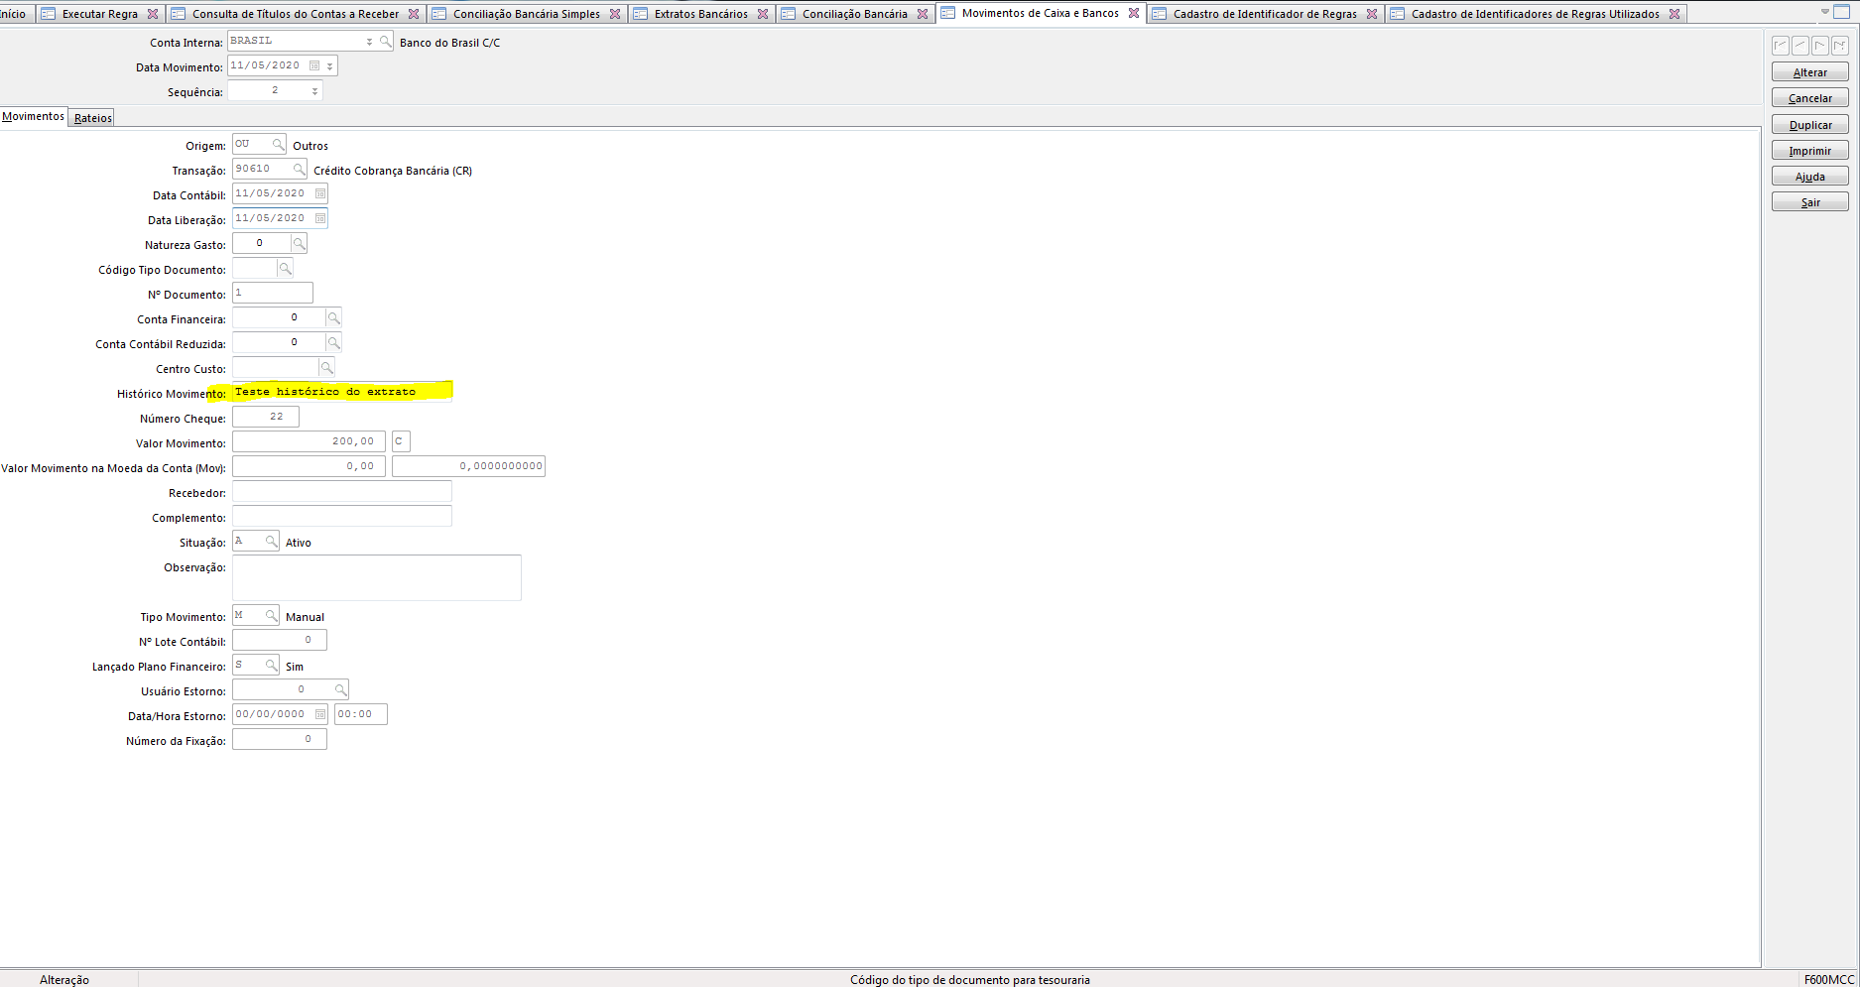Open the Situação lookup magnifier
The height and width of the screenshot is (987, 1860).
coord(271,542)
